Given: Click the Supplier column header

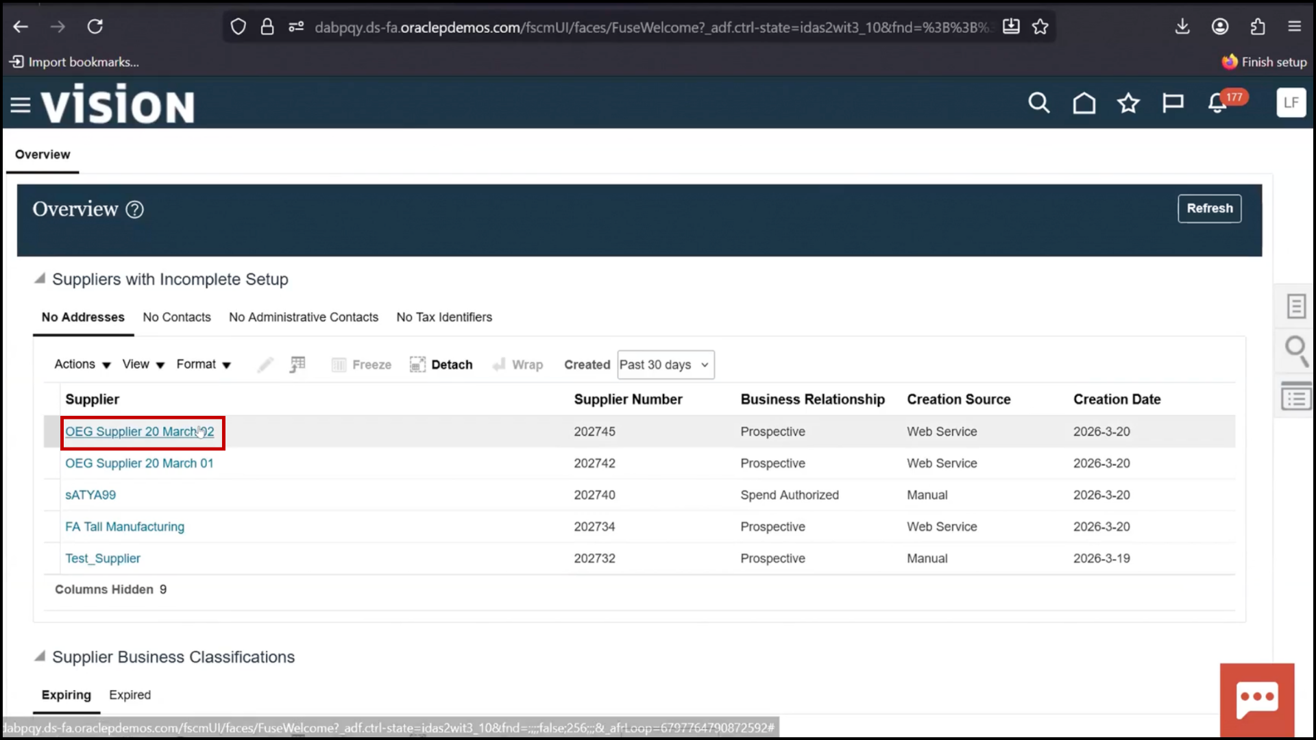Looking at the screenshot, I should click(92, 399).
